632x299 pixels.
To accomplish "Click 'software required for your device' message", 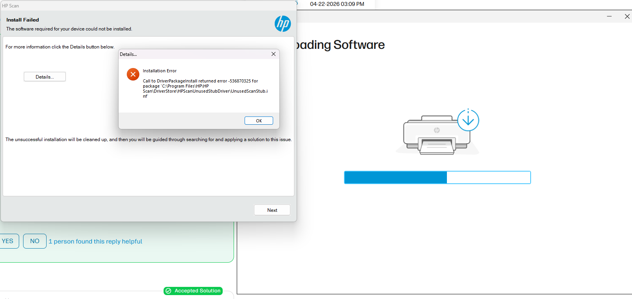I will (69, 29).
